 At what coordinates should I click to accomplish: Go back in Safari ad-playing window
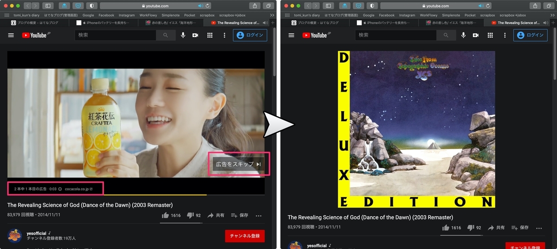[27, 6]
